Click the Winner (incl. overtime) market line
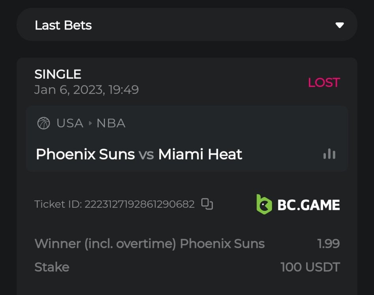The image size is (374, 295). tap(150, 244)
